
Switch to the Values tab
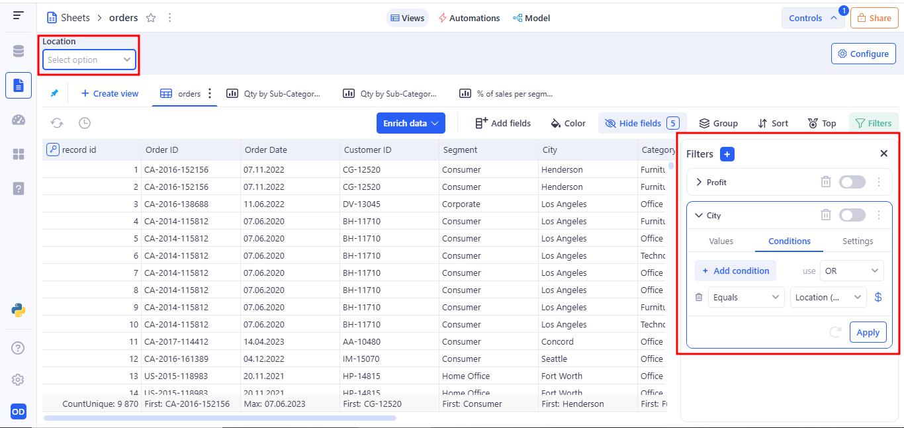721,241
